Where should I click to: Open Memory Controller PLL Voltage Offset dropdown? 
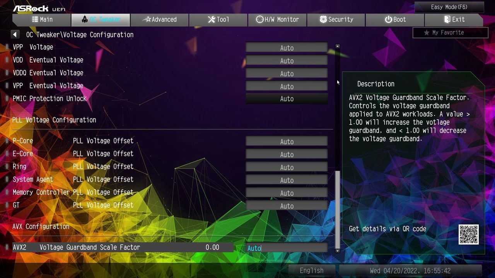coord(287,193)
